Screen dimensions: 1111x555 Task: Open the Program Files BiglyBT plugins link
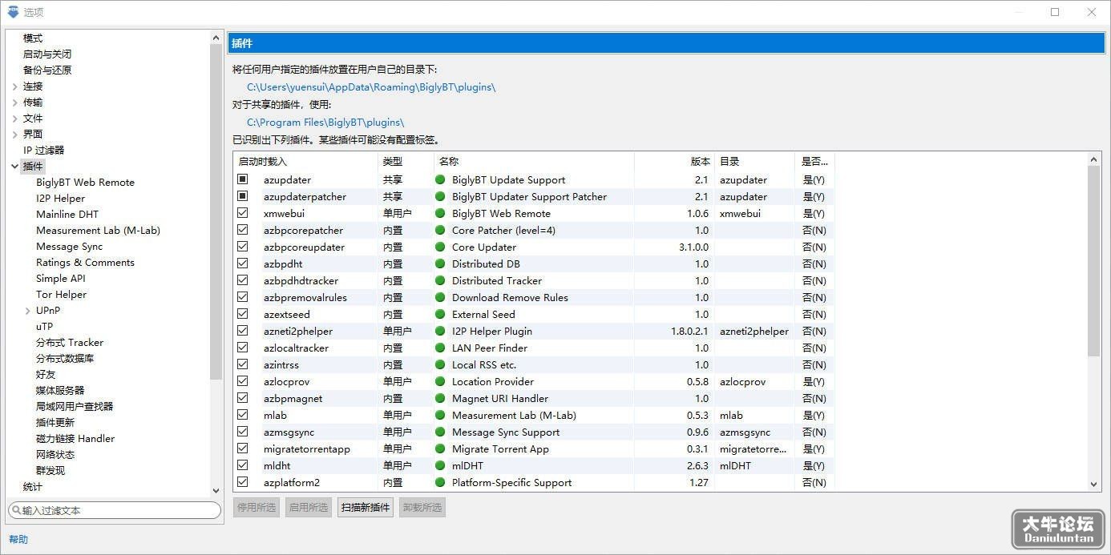point(325,123)
